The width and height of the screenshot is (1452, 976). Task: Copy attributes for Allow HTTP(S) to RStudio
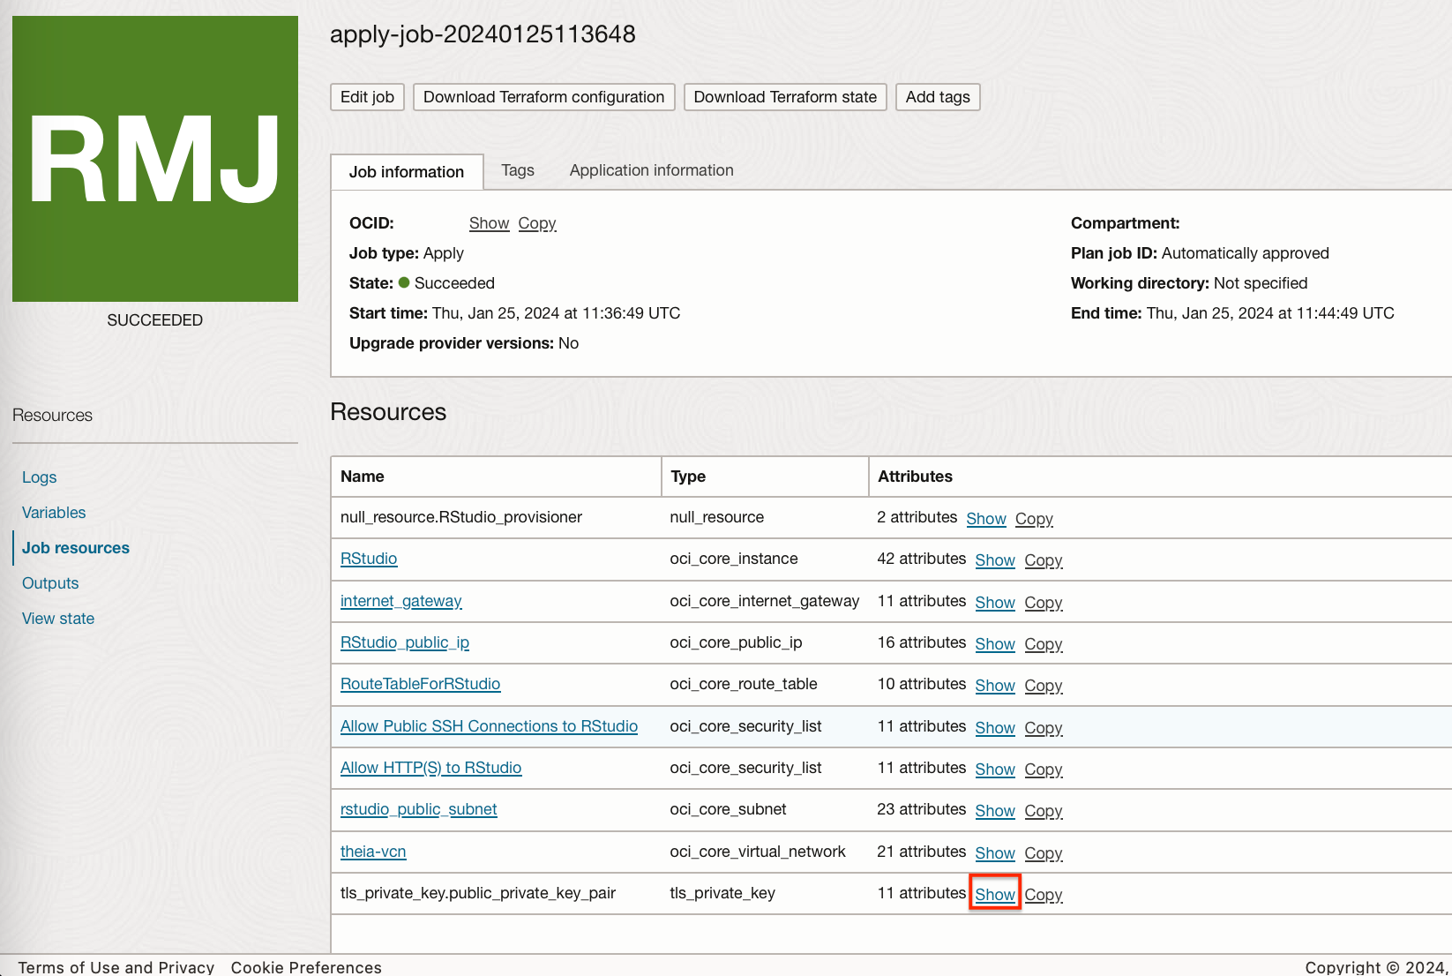coord(1044,770)
